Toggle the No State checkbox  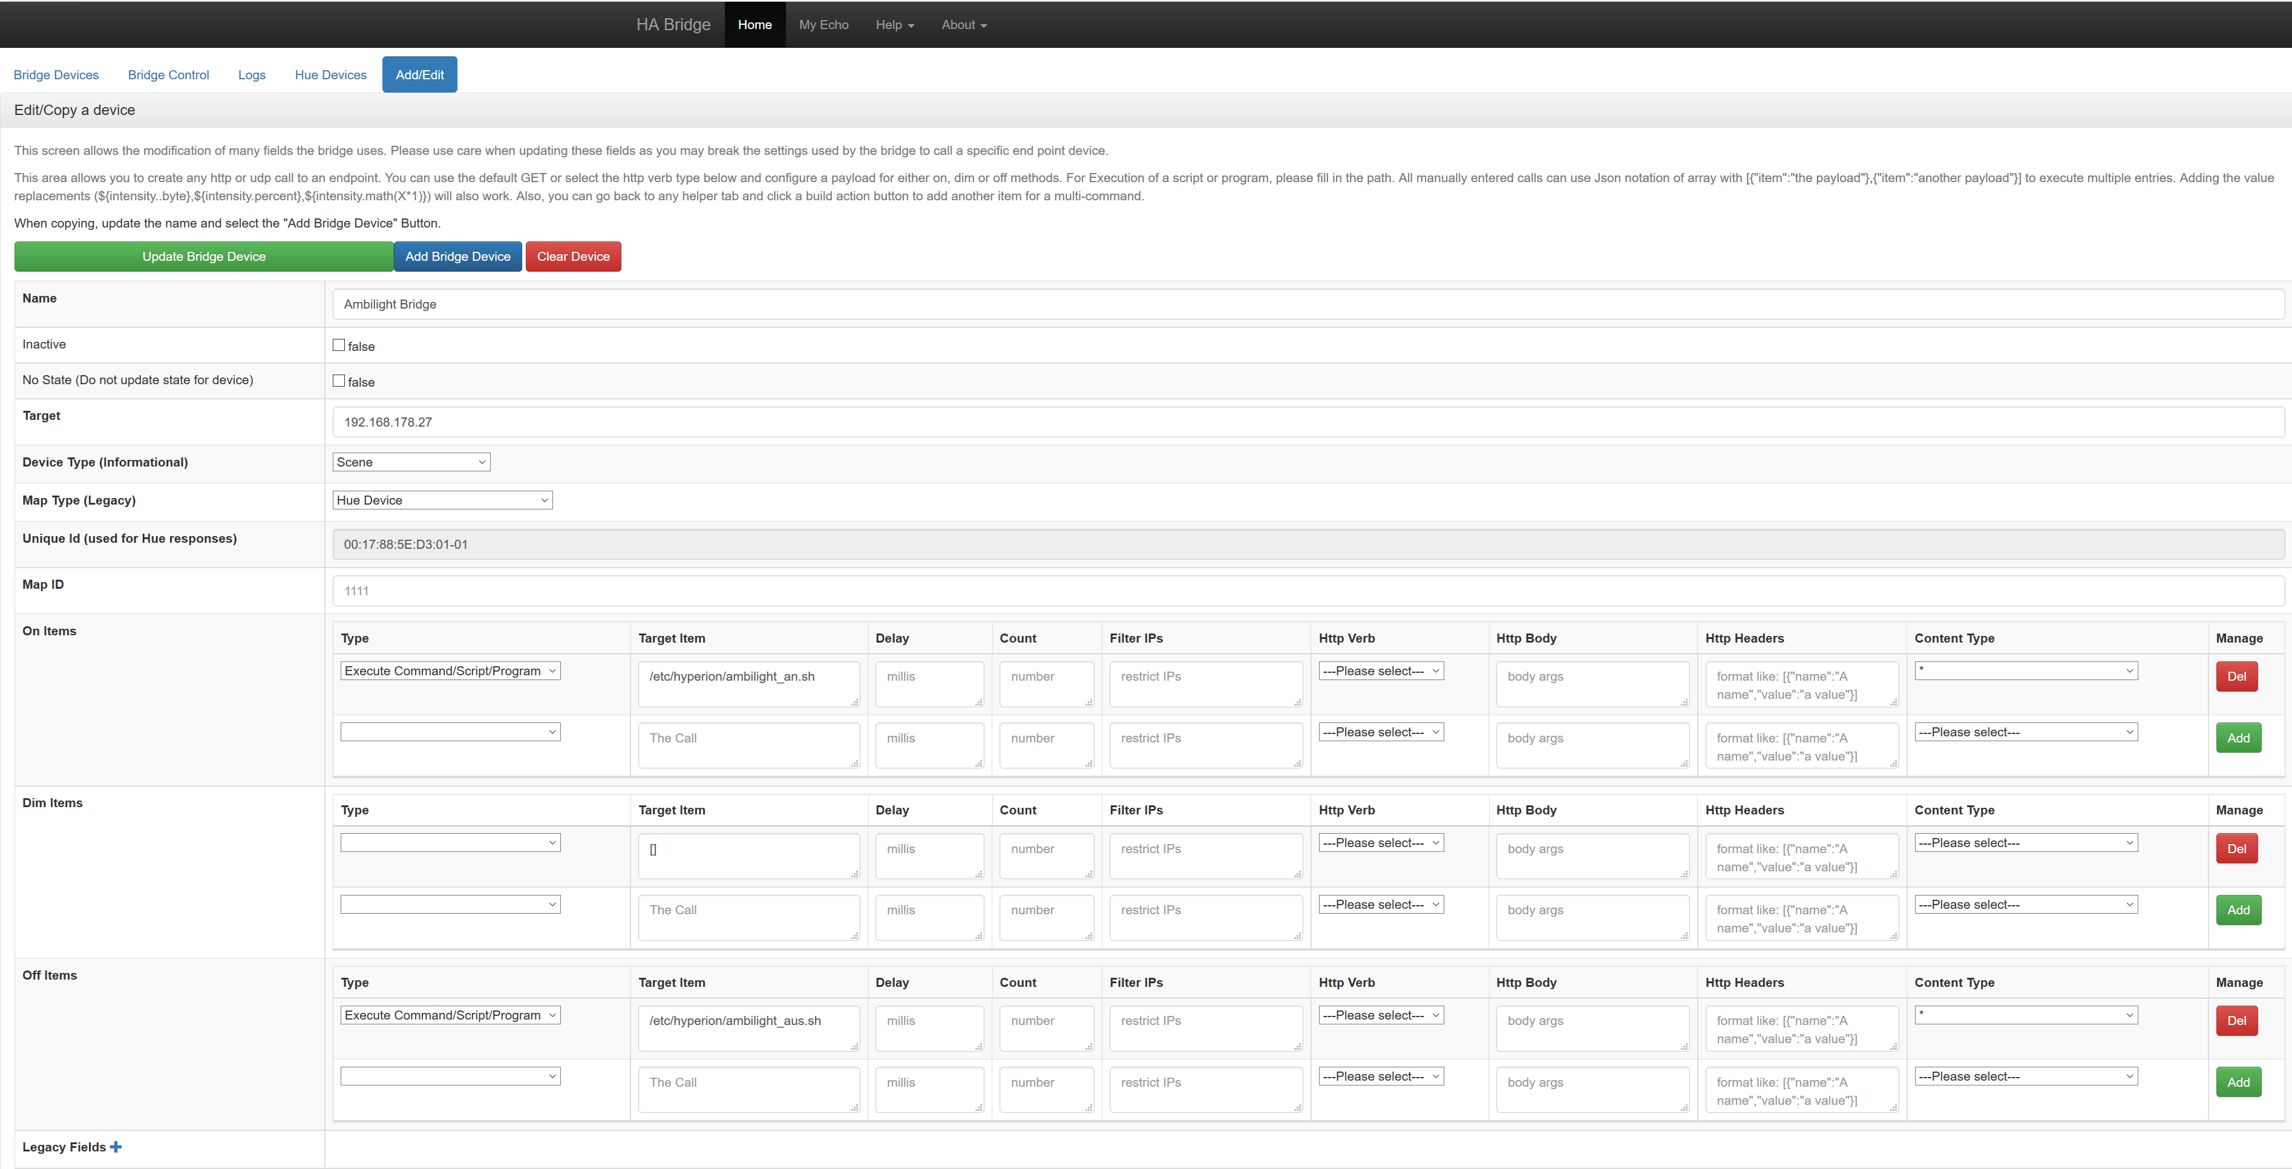(x=339, y=381)
